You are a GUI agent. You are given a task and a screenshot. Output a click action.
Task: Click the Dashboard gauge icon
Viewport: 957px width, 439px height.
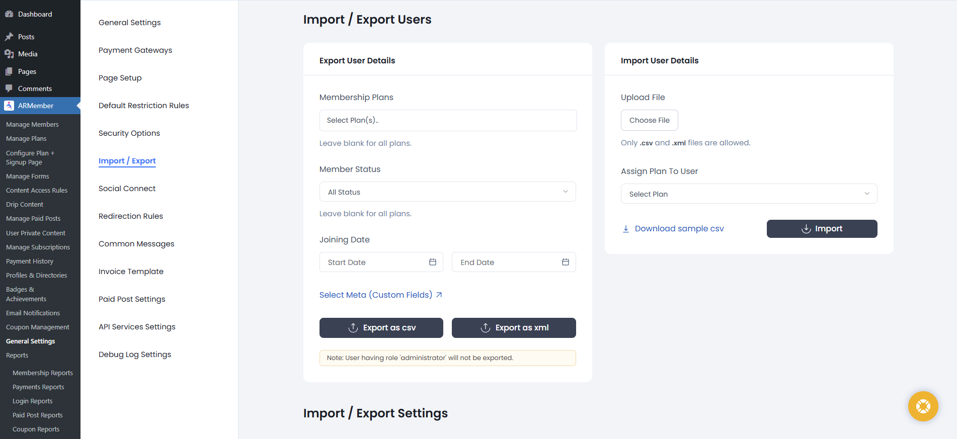pos(9,14)
